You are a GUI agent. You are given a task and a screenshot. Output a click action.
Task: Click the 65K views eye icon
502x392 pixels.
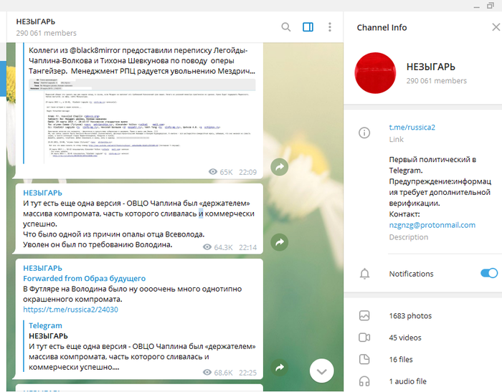(x=213, y=172)
